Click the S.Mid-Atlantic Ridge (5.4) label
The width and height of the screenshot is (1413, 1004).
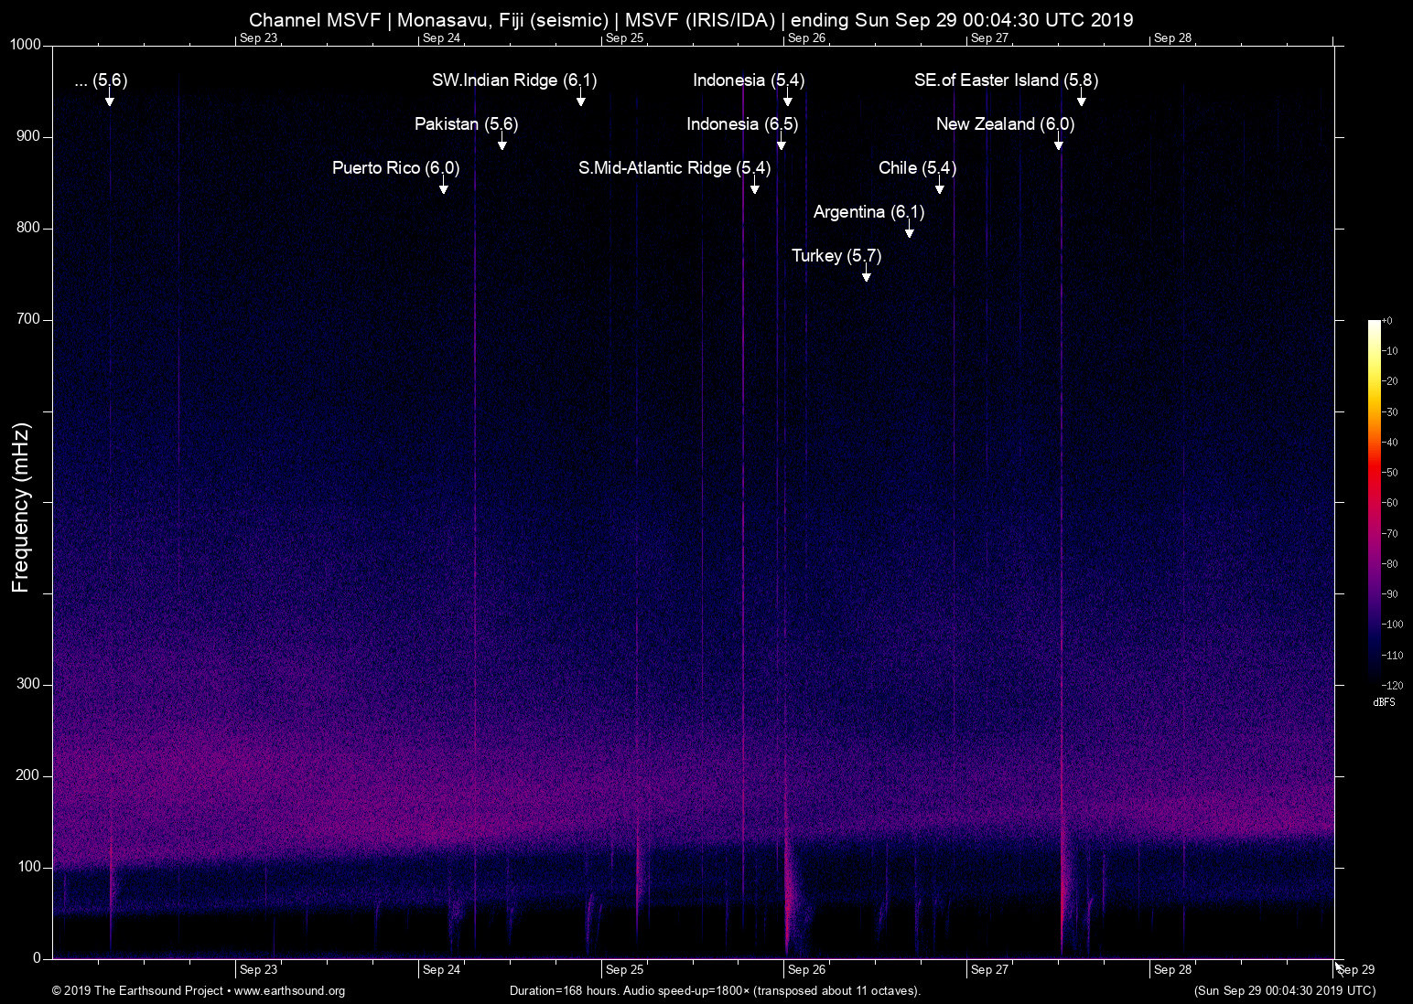point(674,168)
